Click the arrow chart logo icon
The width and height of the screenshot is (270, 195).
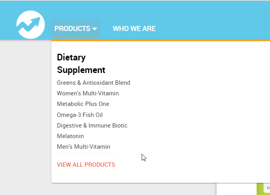point(31,24)
